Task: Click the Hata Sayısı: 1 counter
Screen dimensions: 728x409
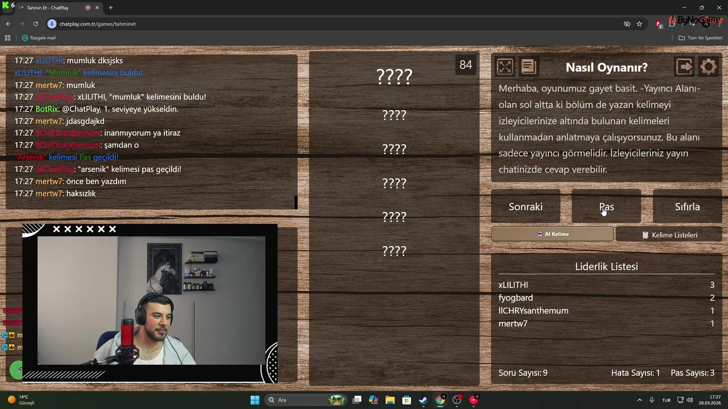Action: point(635,373)
